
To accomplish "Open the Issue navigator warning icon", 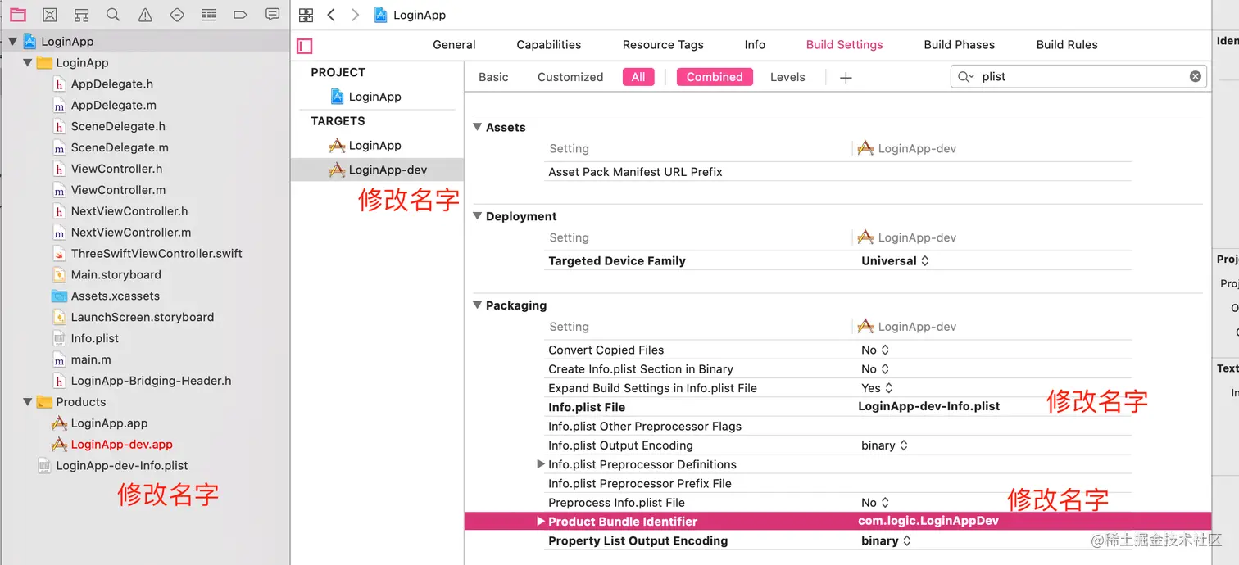I will pos(145,15).
